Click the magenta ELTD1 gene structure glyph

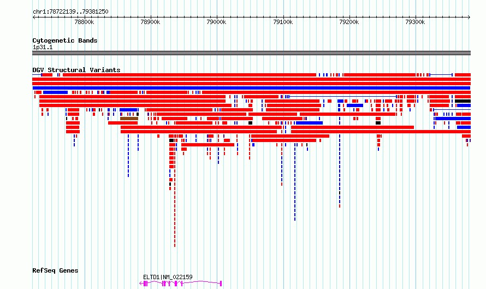click(x=181, y=284)
